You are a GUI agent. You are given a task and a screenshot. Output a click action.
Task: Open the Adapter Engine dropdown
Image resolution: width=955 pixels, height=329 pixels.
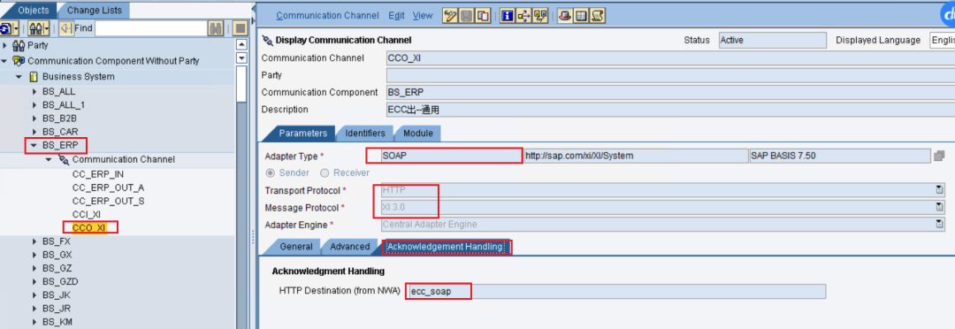click(x=940, y=225)
